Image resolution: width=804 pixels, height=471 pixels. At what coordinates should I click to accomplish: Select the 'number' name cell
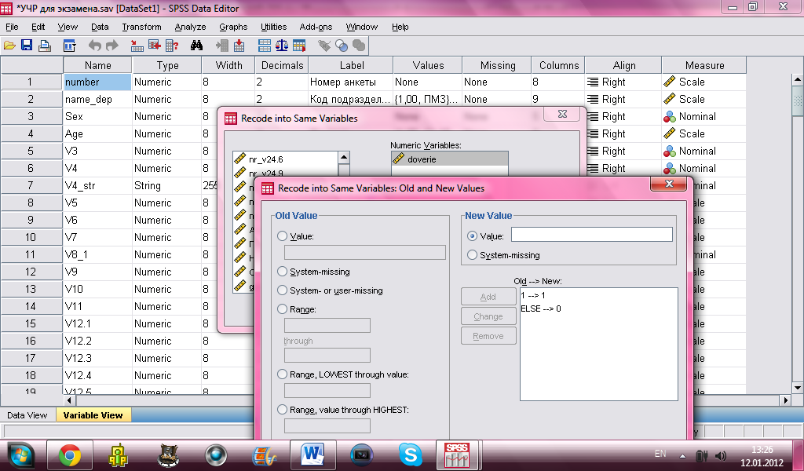coord(97,82)
